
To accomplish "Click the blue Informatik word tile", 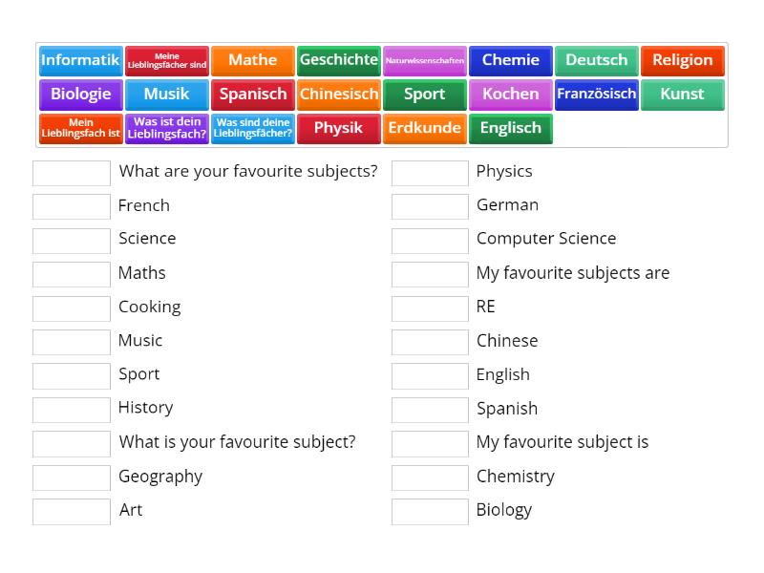I will [x=81, y=60].
